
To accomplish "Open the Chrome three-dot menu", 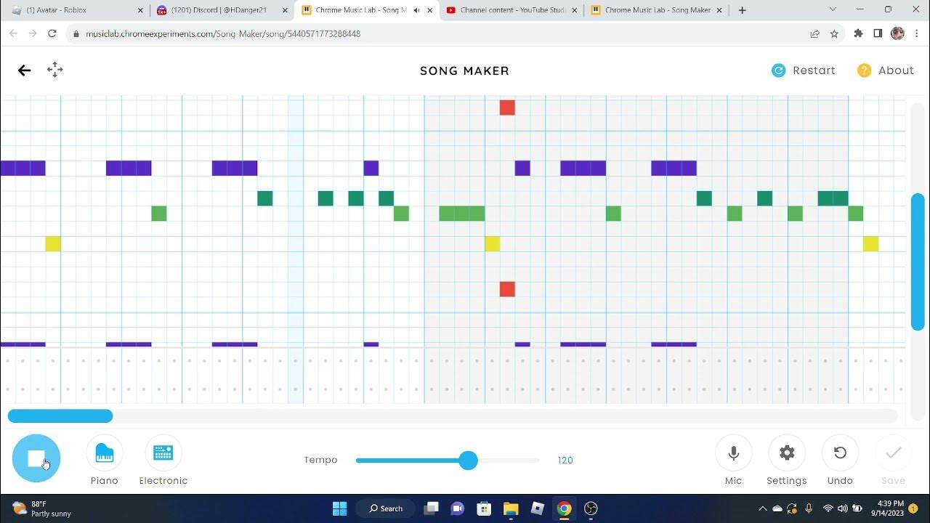I will [x=917, y=33].
